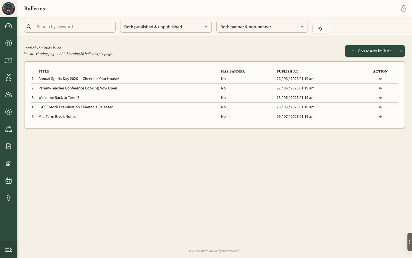Open the dashboard speedometer icon

click(x=9, y=26)
